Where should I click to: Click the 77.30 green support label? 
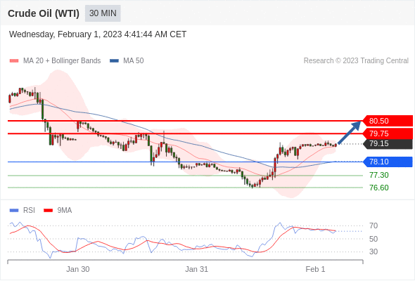tap(379, 175)
